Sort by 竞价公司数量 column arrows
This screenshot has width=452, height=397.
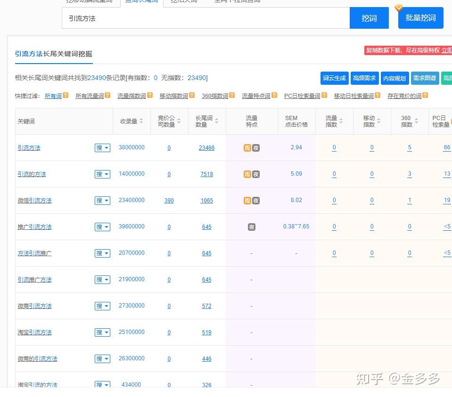click(x=179, y=121)
